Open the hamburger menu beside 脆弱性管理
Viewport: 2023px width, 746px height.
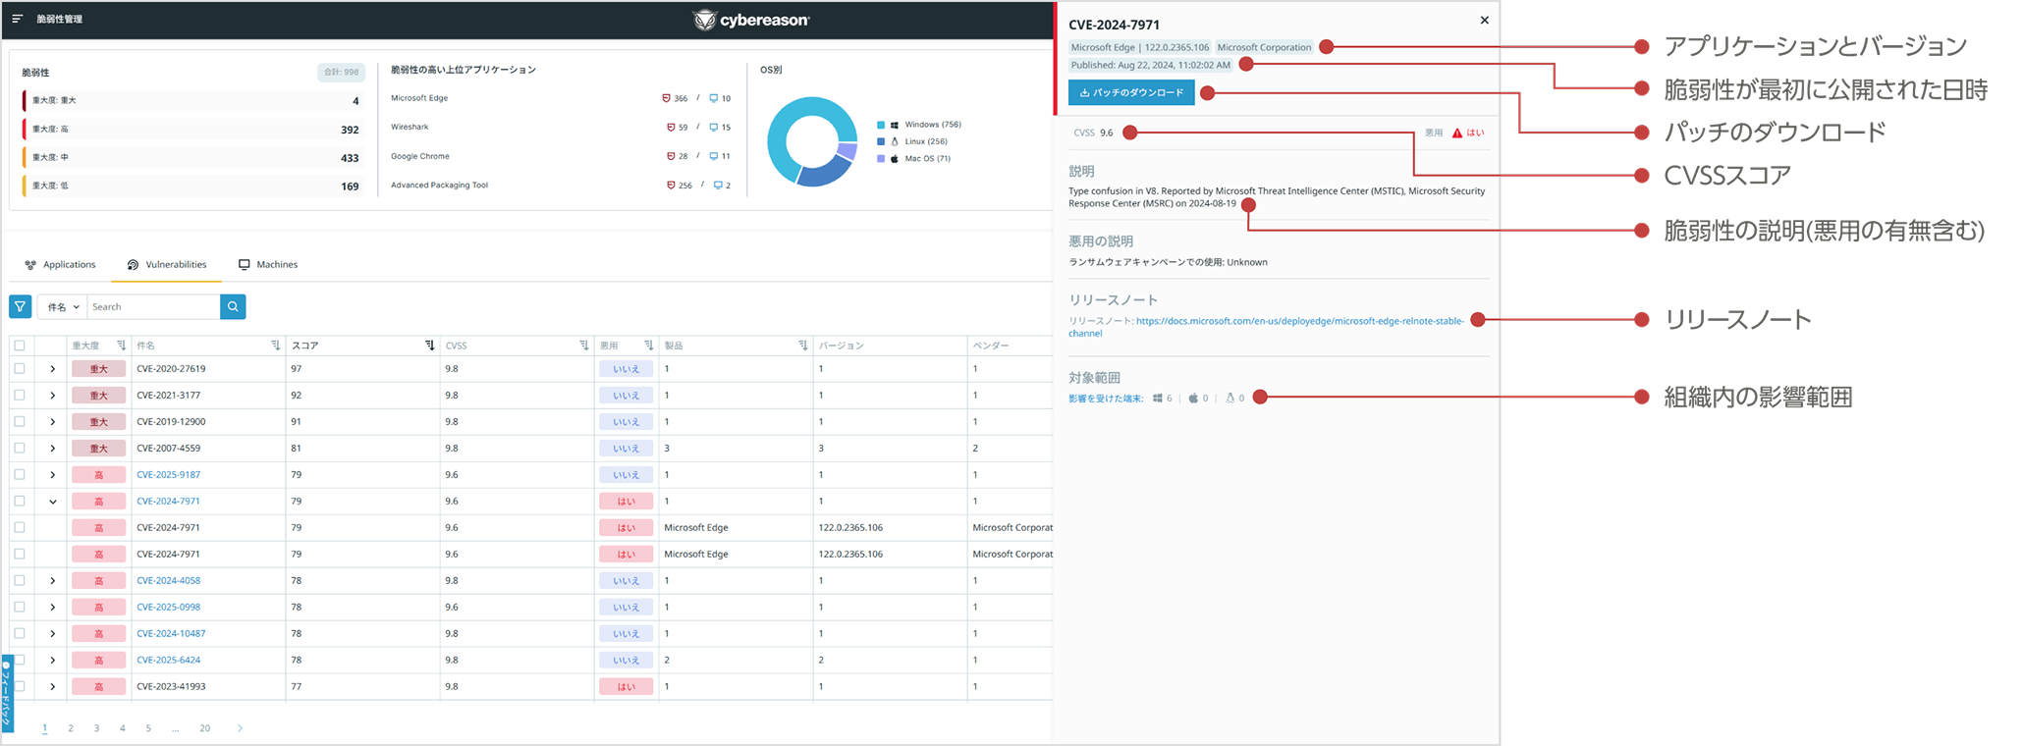tap(18, 19)
